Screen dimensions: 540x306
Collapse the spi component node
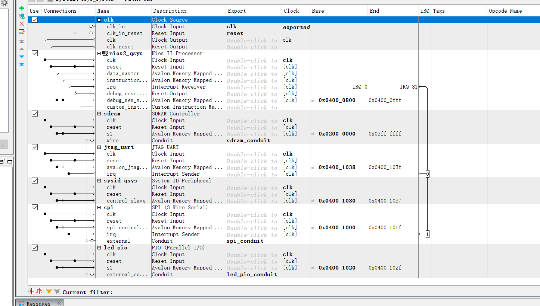click(x=99, y=208)
